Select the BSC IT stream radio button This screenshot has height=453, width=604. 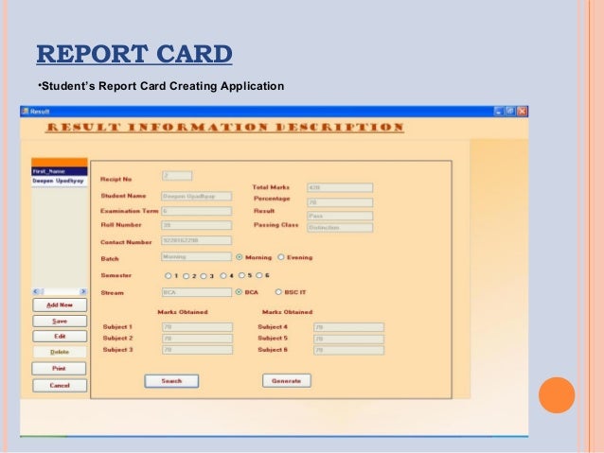(x=278, y=292)
